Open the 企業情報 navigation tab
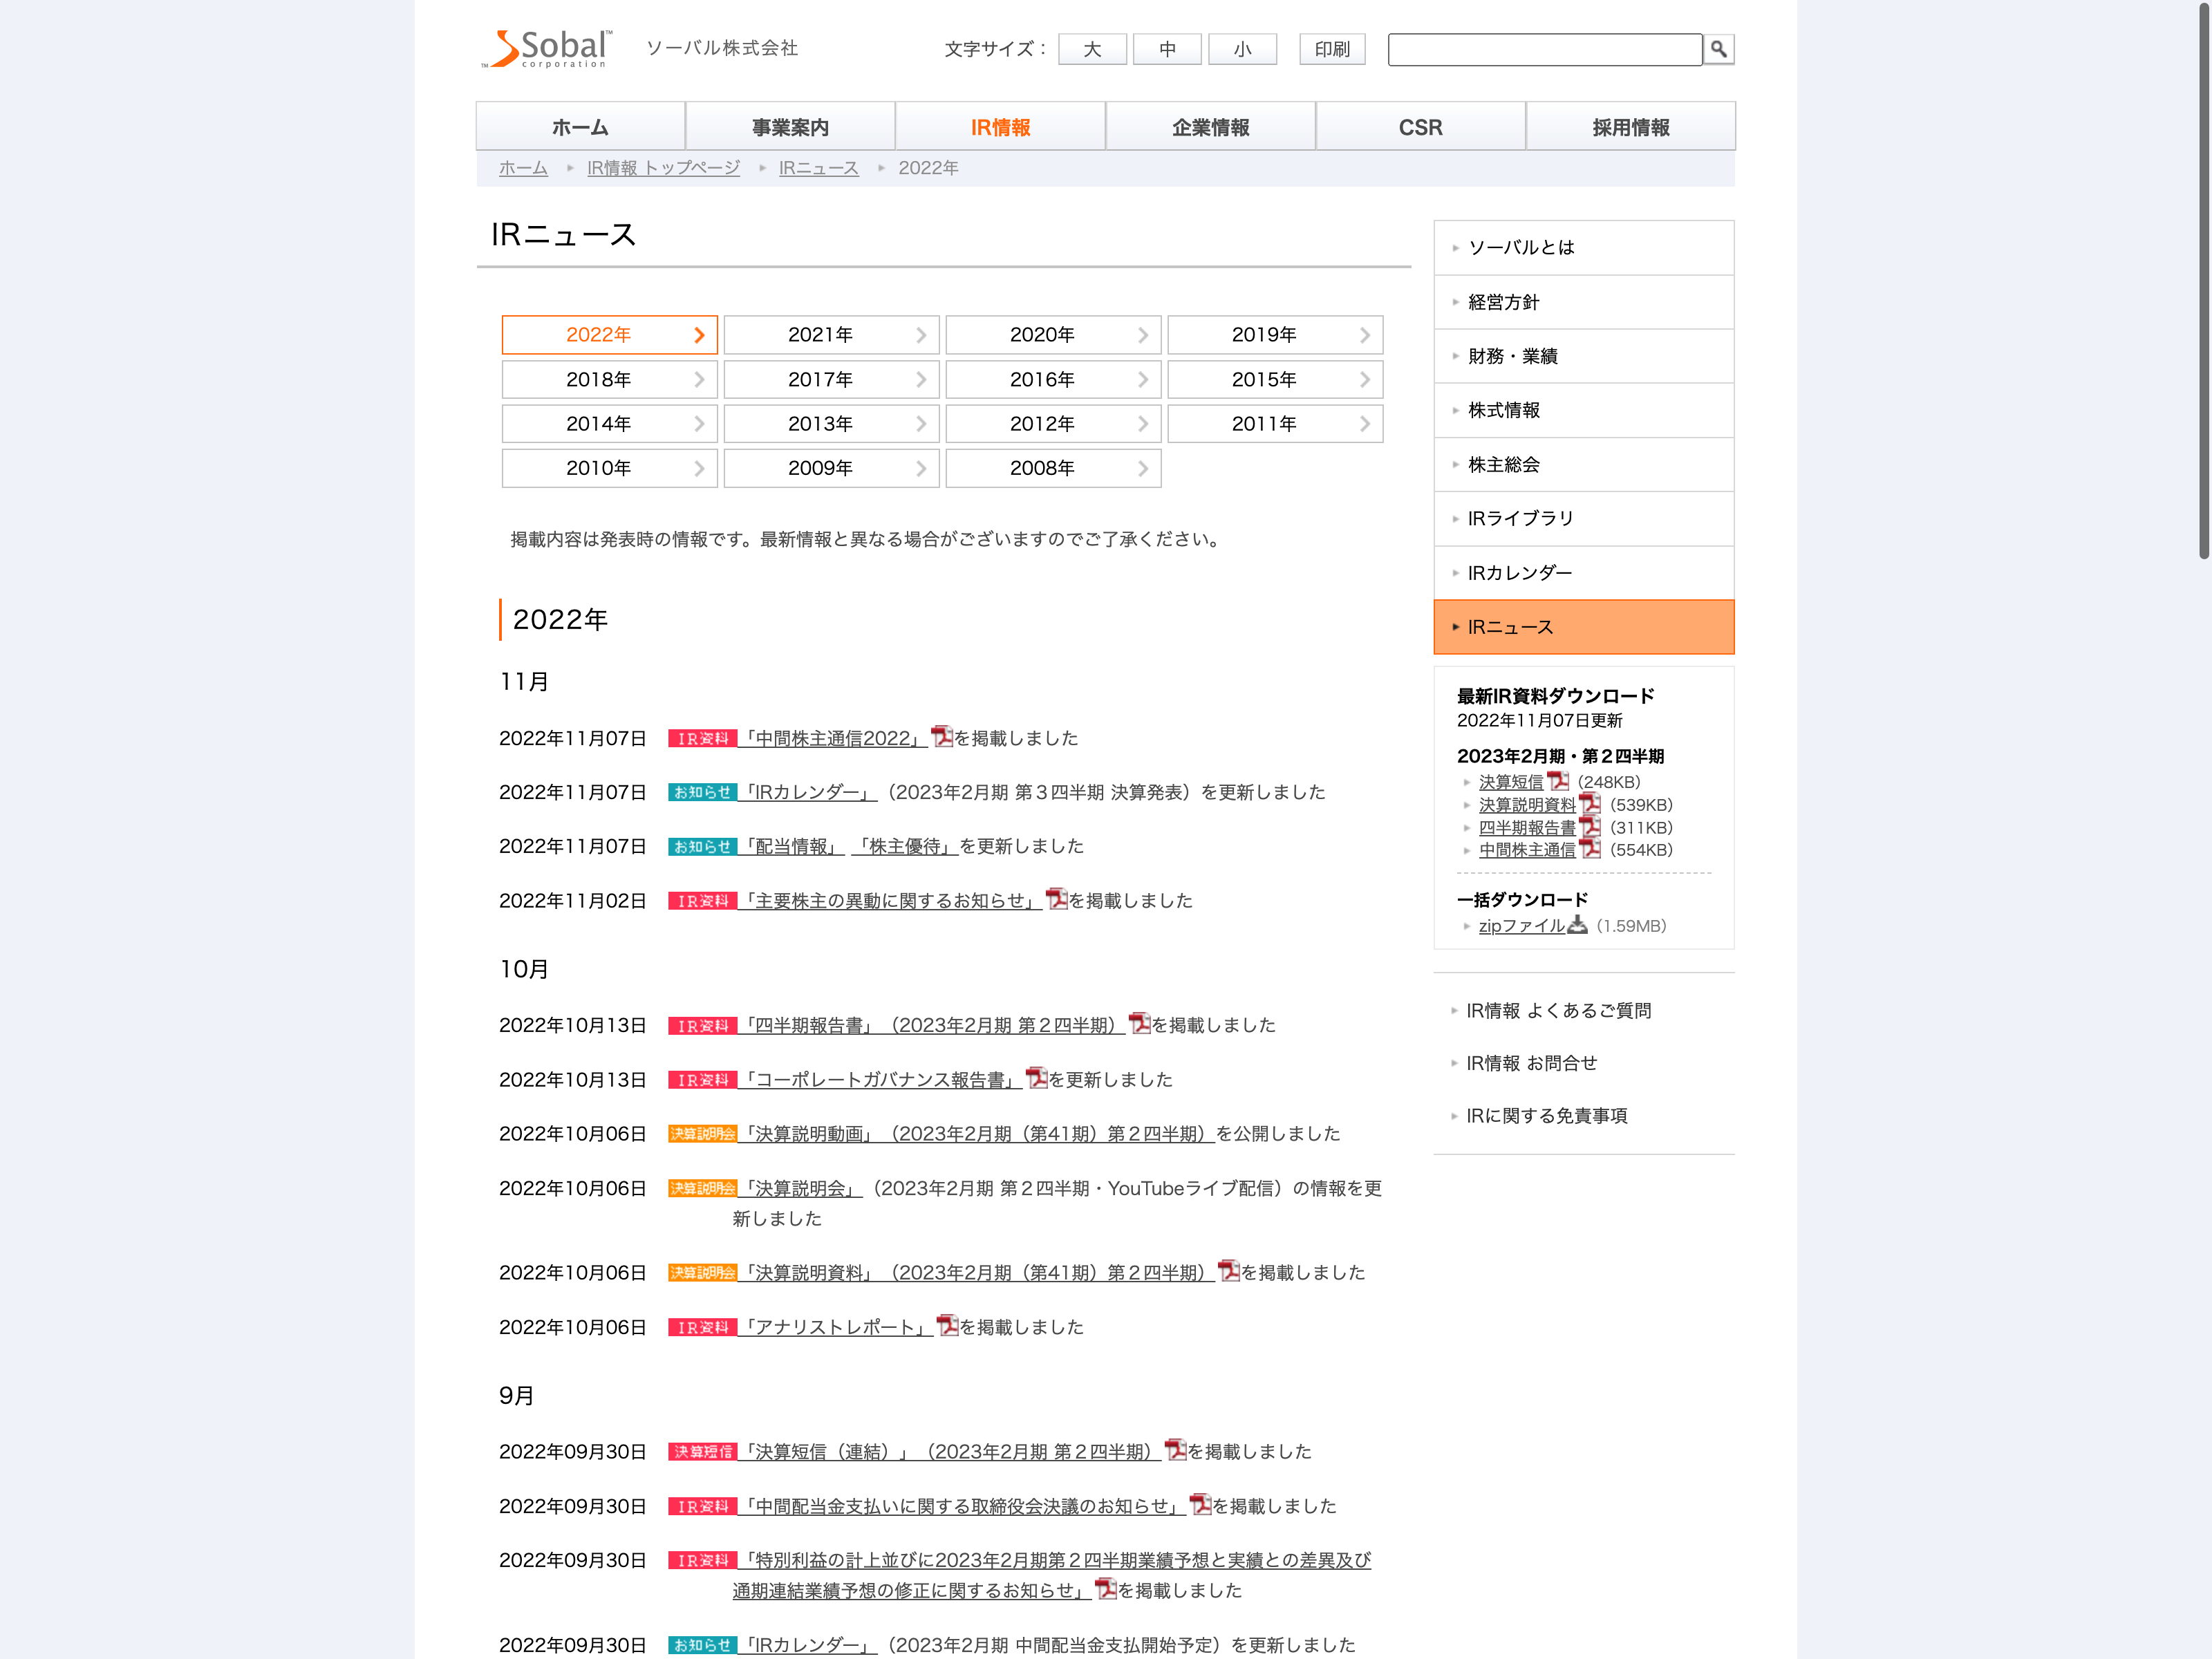2212x1659 pixels. (1210, 127)
